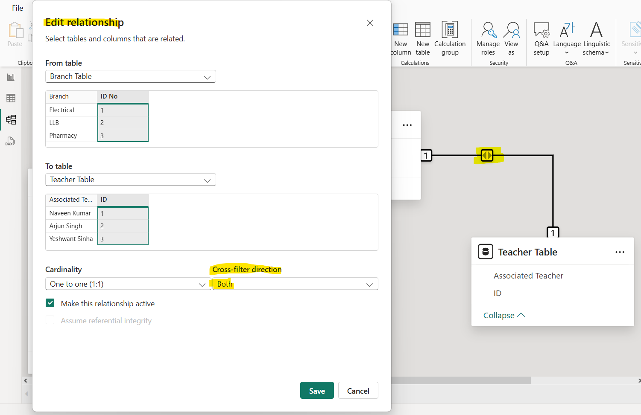Screen dimensions: 641x415
Task: Open the File menu
Action: pos(17,8)
